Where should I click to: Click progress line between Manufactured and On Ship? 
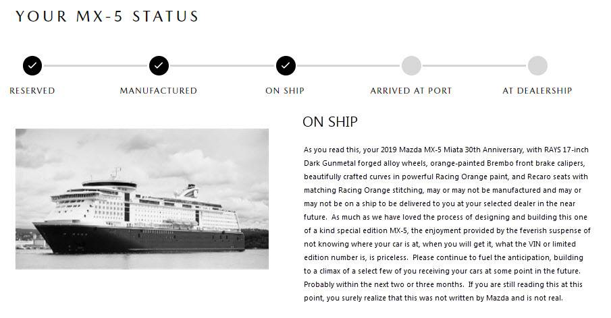point(222,66)
